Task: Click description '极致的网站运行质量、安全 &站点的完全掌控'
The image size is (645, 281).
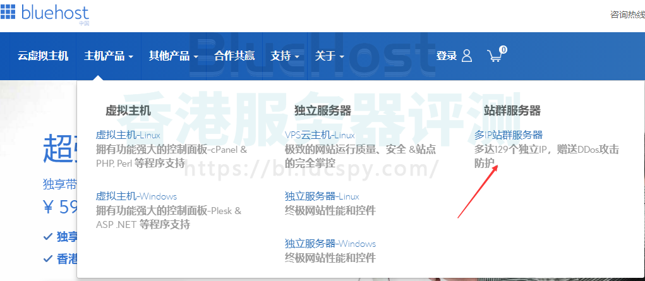Action: [x=360, y=157]
